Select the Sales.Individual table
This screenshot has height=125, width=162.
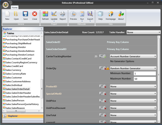pyautogui.click(x=14, y=85)
